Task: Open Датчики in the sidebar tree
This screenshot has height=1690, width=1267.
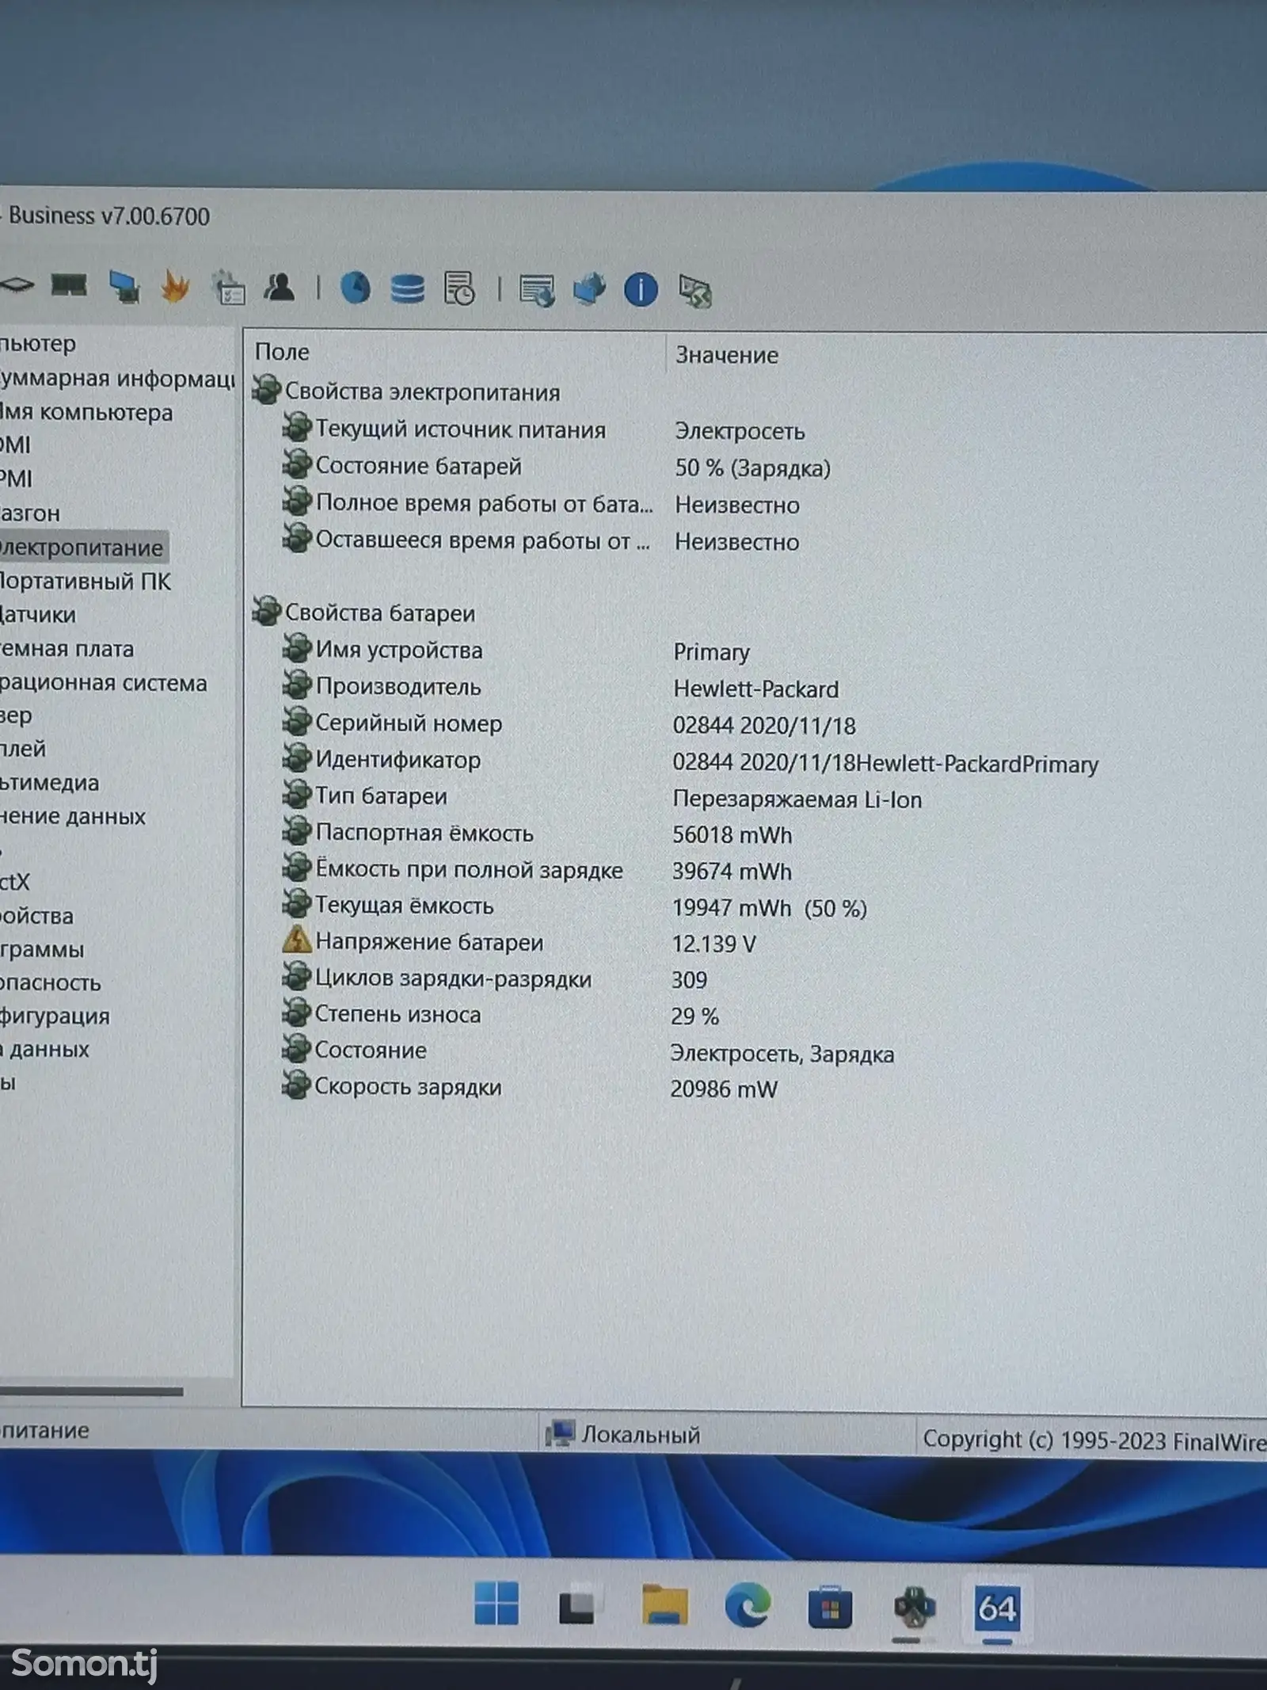Action: (38, 615)
